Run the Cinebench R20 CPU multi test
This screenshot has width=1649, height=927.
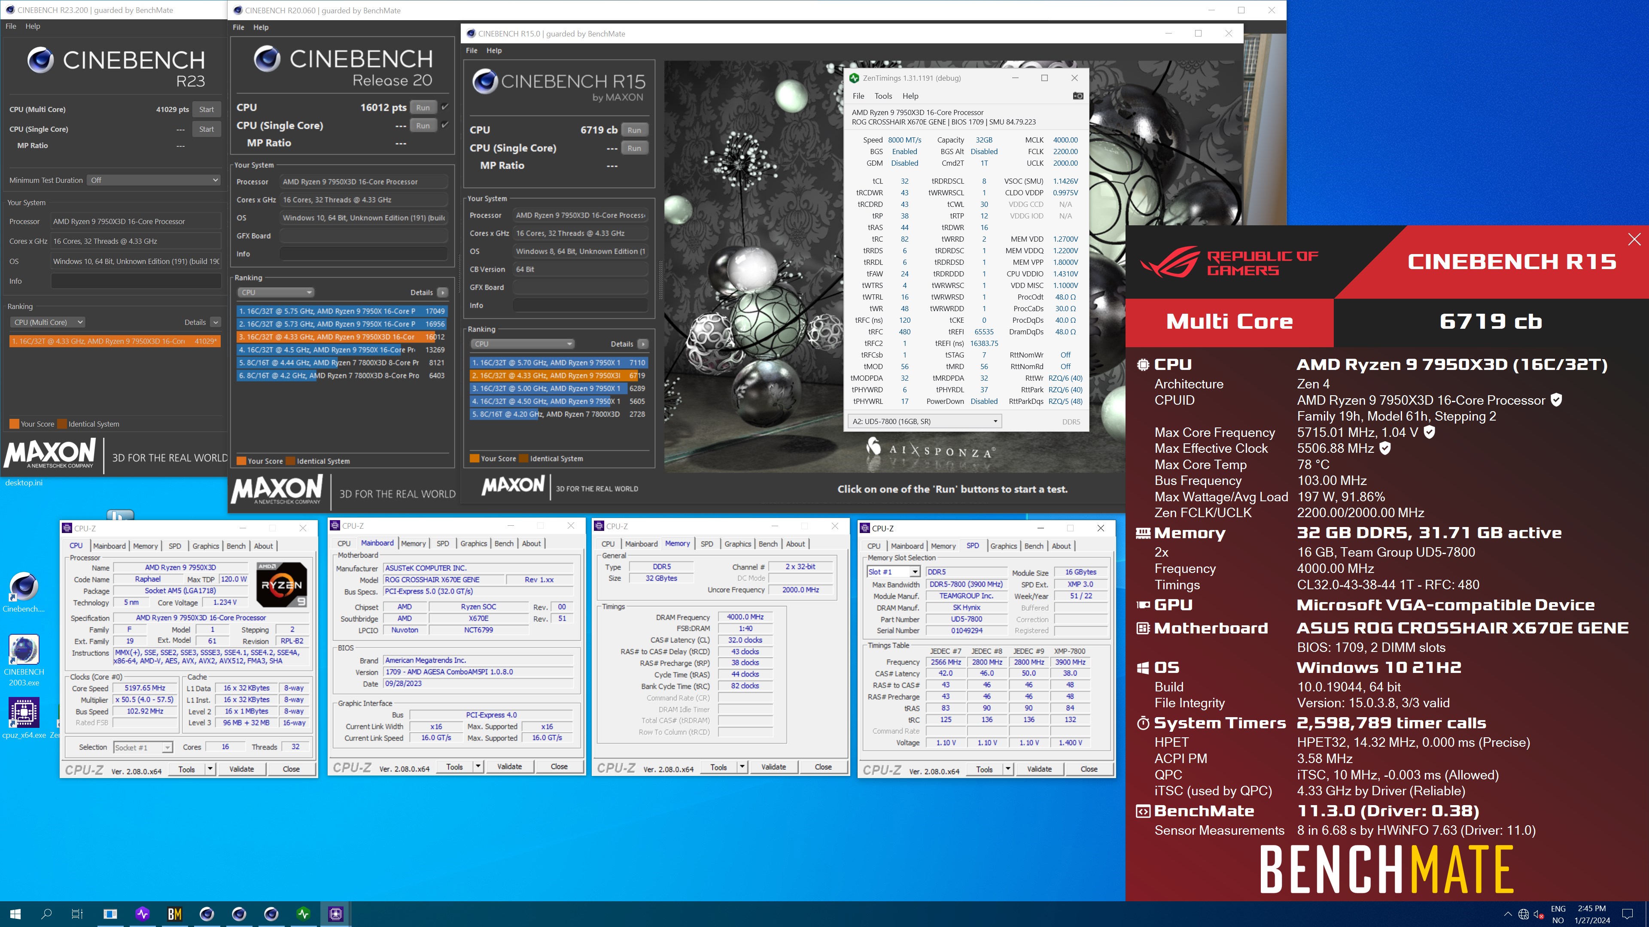[423, 107]
